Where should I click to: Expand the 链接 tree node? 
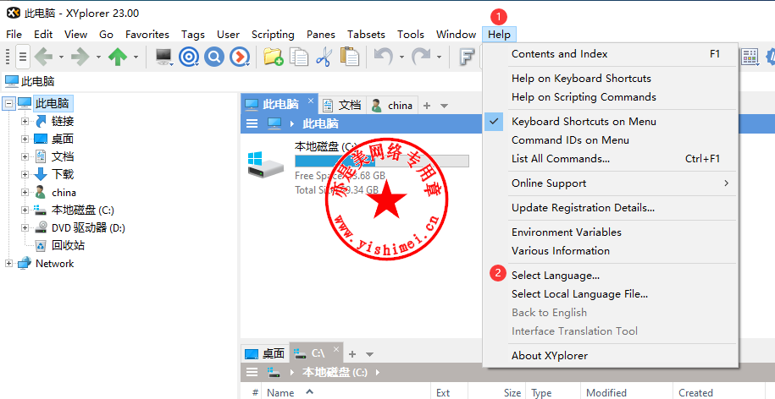[x=25, y=122]
